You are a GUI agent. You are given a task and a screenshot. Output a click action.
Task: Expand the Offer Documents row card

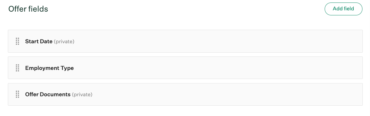[185, 94]
